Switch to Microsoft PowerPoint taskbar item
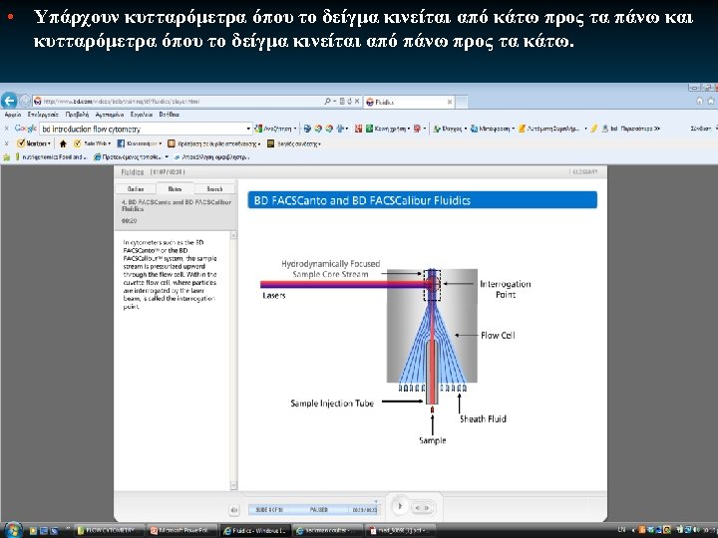 [x=182, y=531]
